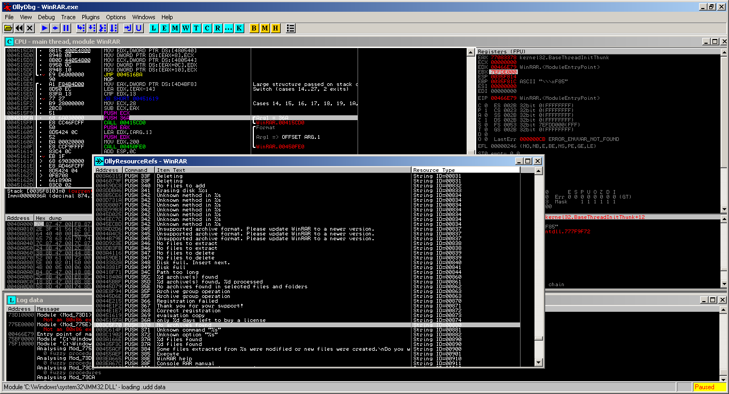Open the Help menu
Screen dimensions: 729x394
167,17
